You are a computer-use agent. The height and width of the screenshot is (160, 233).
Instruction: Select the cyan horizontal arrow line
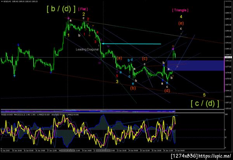click(132, 44)
